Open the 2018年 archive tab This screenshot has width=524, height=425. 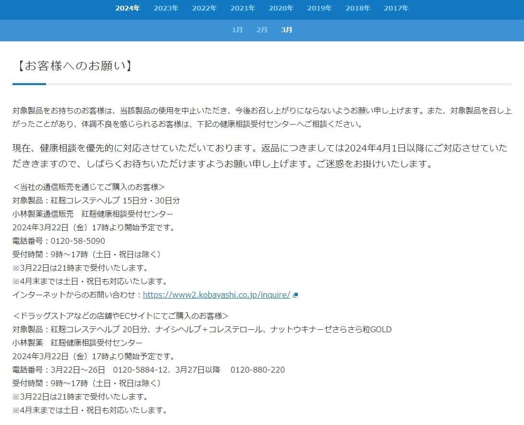358,8
